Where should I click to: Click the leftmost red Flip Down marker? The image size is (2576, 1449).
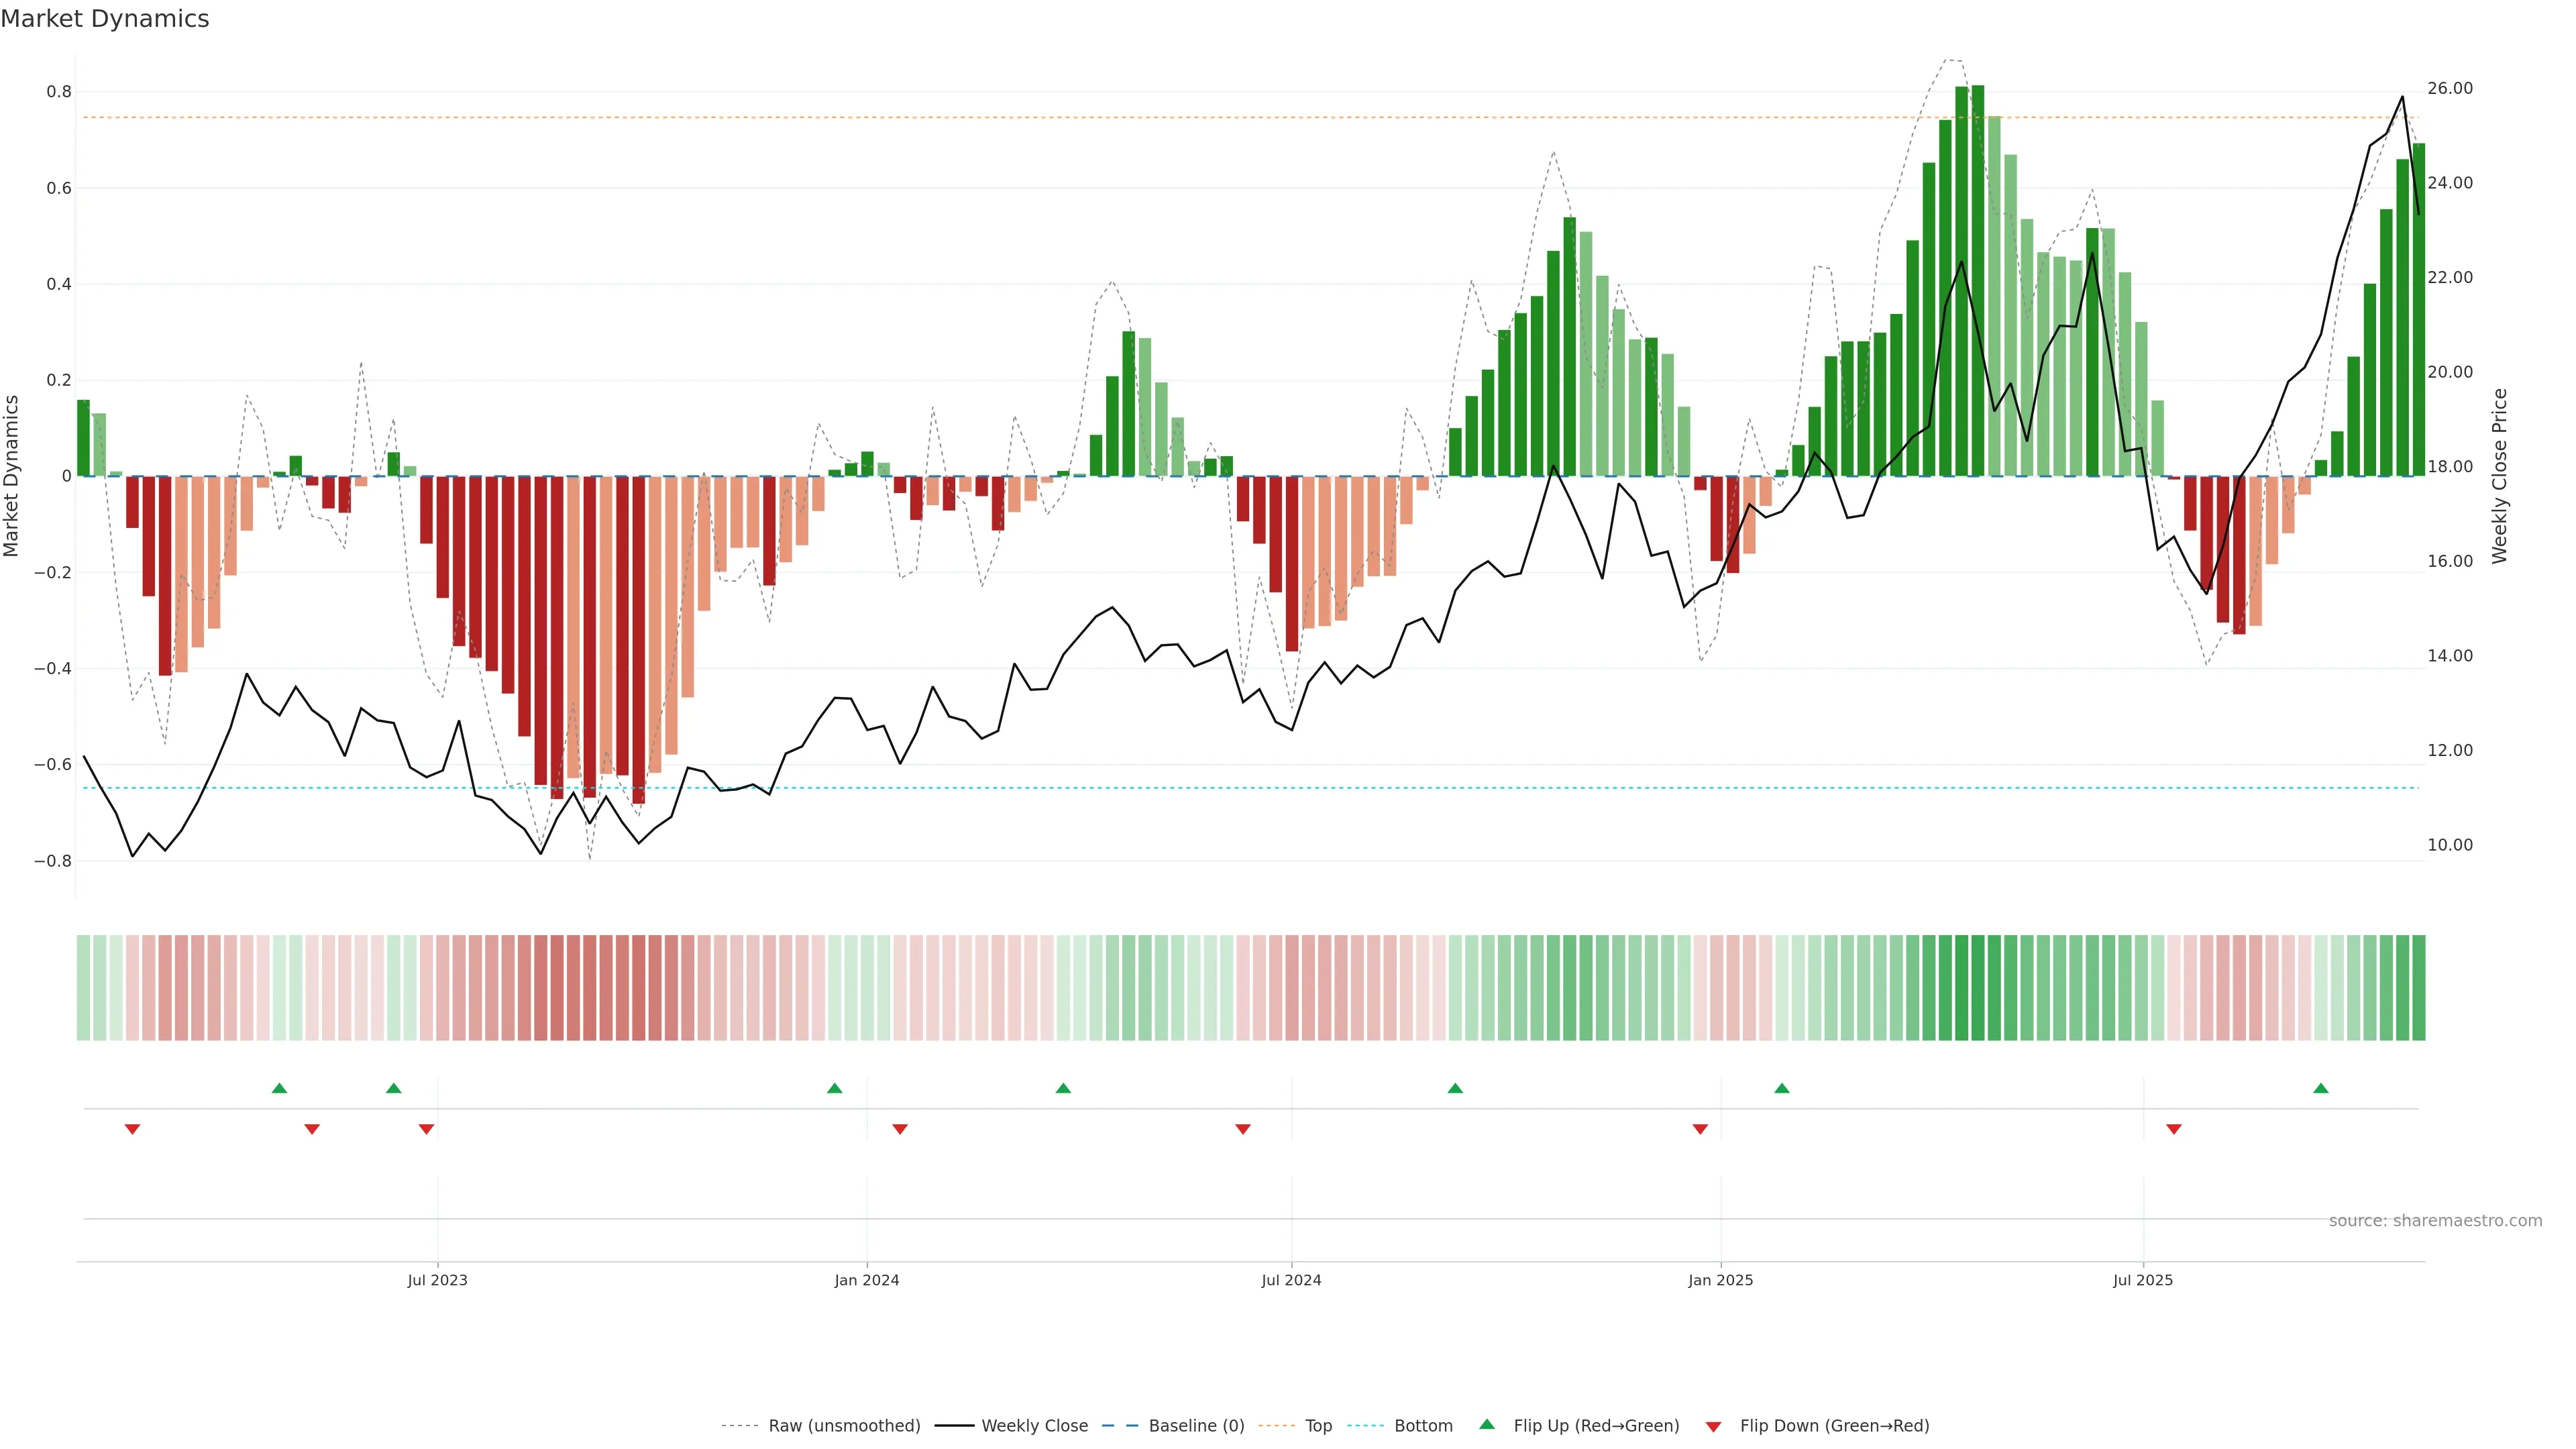132,1129
